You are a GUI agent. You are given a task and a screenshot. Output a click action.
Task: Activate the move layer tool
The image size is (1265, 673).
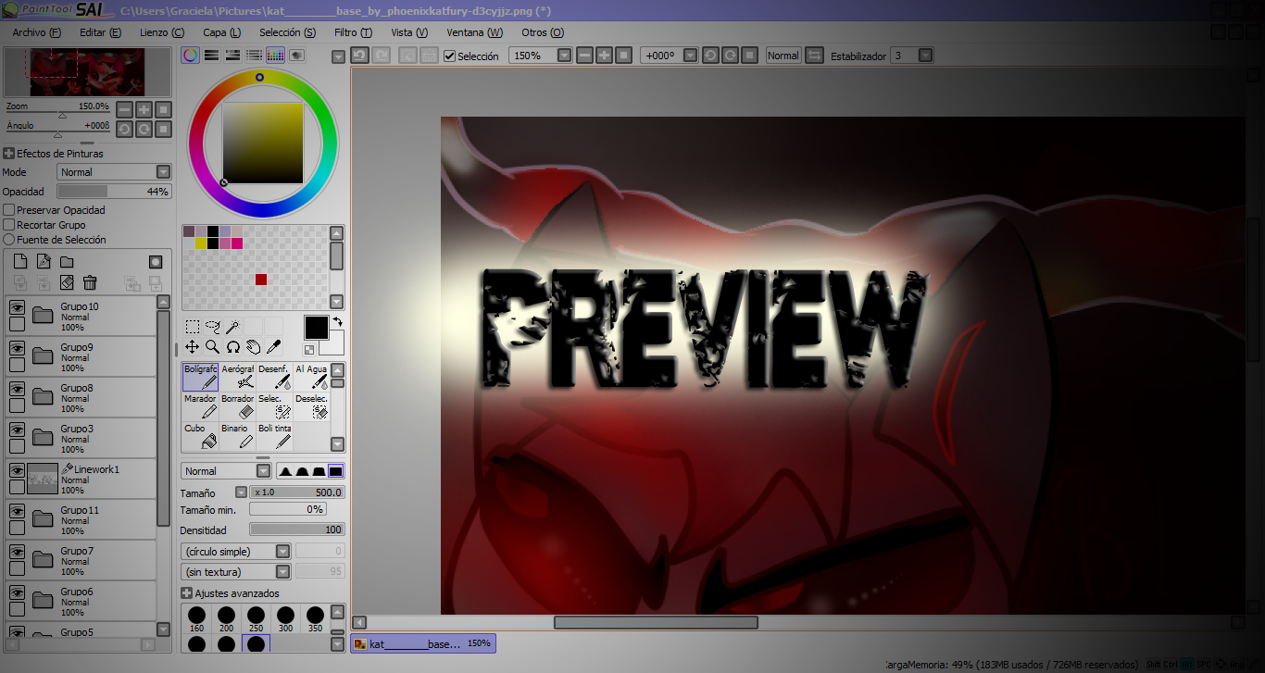(x=192, y=346)
